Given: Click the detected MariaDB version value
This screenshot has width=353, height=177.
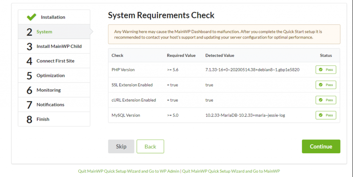Looking at the screenshot, I should 245,115.
